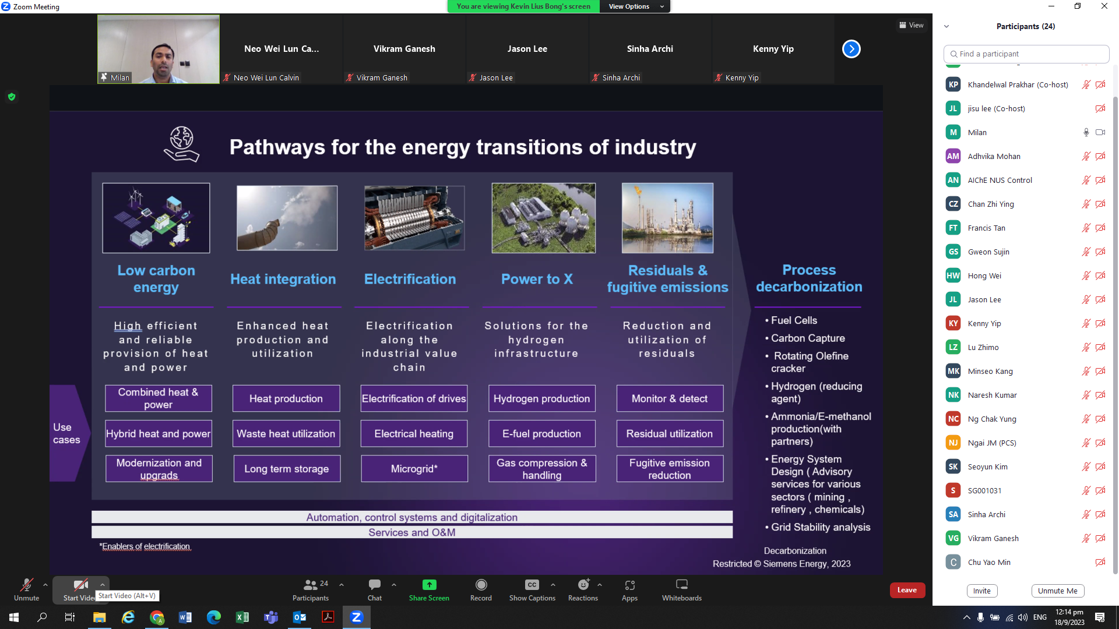
Task: Open Whiteboards
Action: (x=682, y=589)
